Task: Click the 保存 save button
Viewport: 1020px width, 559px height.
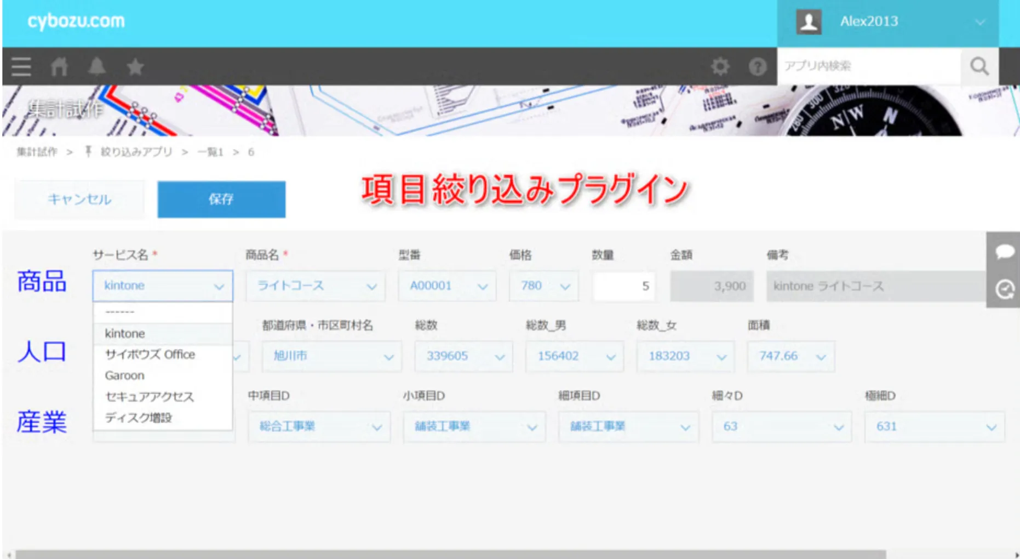Action: (221, 199)
